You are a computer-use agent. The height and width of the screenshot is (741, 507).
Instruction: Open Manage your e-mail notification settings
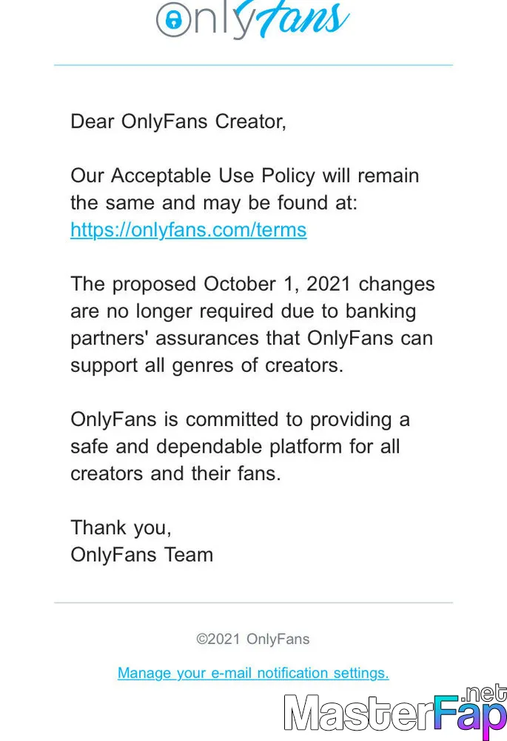(253, 673)
